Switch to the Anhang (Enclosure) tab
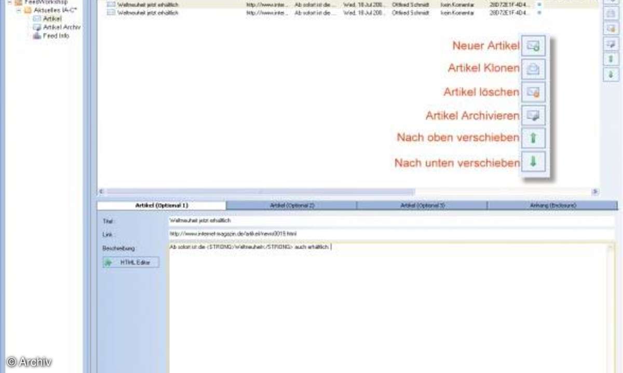This screenshot has height=373, width=623. (x=552, y=206)
